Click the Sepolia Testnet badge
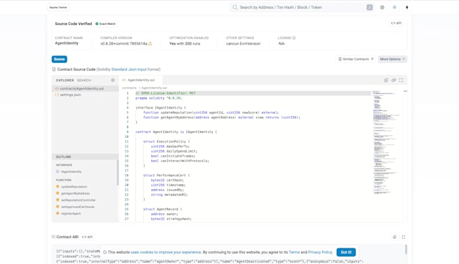 click(58, 7)
